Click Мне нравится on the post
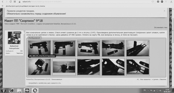The image size is (174, 93). (x=145, y=79)
